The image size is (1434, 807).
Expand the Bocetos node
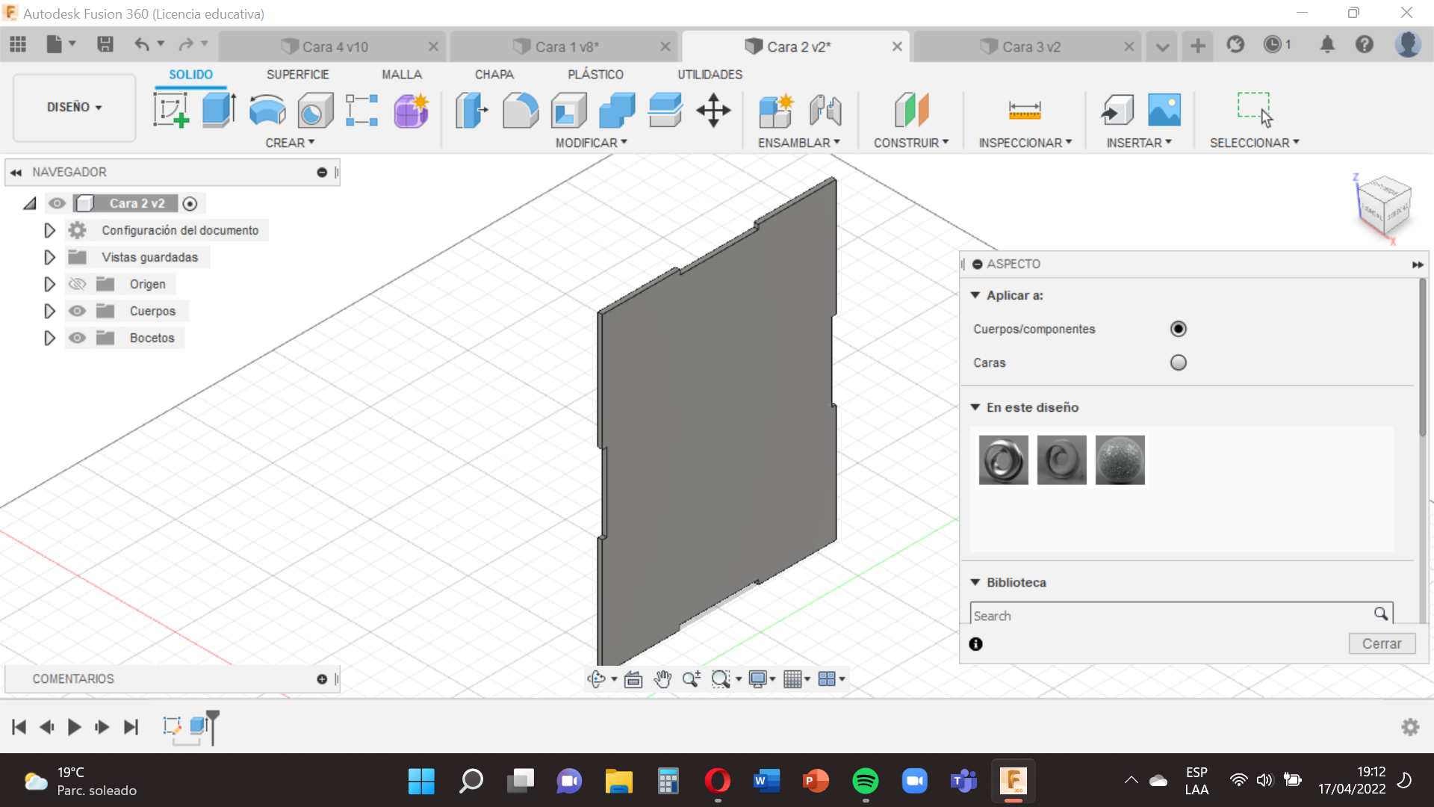(x=49, y=338)
